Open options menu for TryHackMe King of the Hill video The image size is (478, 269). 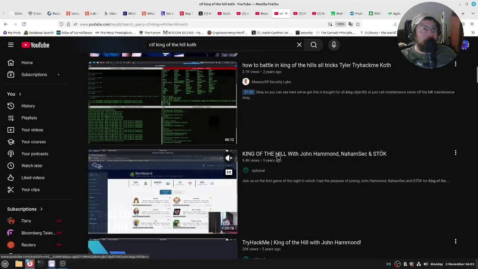[456, 241]
